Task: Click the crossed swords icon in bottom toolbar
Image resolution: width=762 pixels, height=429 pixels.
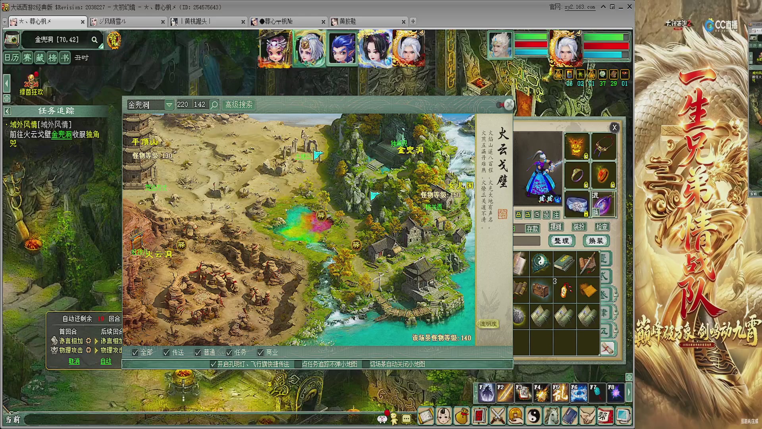Action: tap(497, 416)
